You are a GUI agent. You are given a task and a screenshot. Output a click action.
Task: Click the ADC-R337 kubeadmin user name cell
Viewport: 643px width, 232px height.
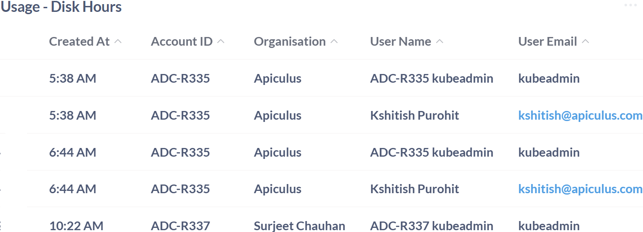tap(431, 226)
